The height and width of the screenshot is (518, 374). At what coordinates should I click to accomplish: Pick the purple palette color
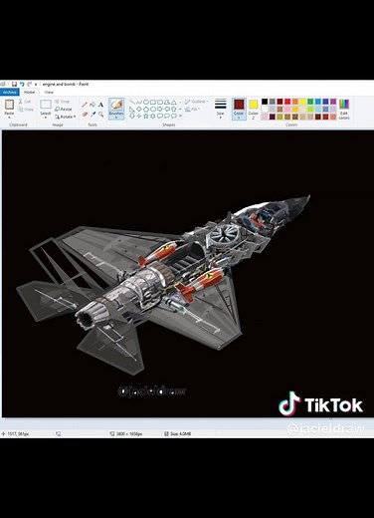point(333,102)
